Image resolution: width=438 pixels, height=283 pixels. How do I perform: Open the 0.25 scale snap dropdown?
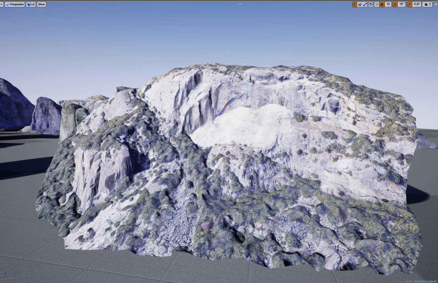[x=417, y=4]
